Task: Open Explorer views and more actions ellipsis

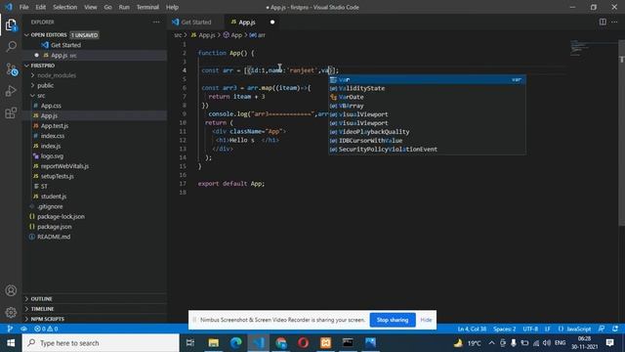Action: point(156,22)
